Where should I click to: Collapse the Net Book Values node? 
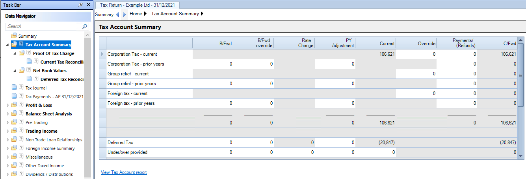pos(15,71)
